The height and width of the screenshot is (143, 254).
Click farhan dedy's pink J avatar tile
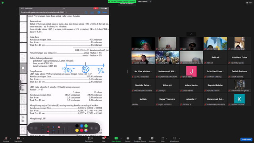click(x=191, y=71)
